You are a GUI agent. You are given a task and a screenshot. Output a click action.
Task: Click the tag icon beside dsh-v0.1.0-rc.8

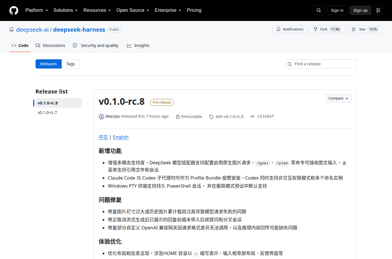tap(211, 117)
